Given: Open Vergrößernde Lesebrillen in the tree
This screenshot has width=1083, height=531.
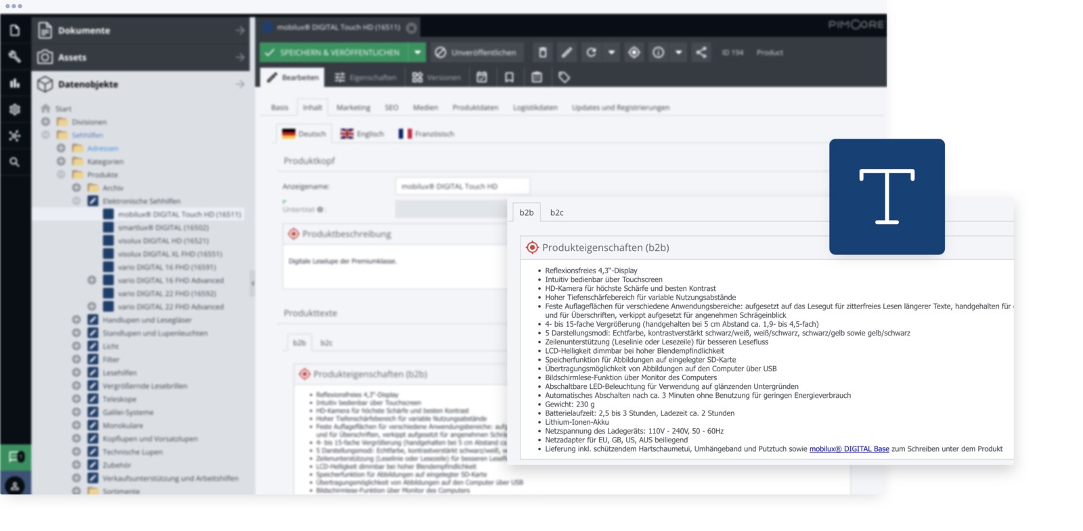Looking at the screenshot, I should 145,386.
